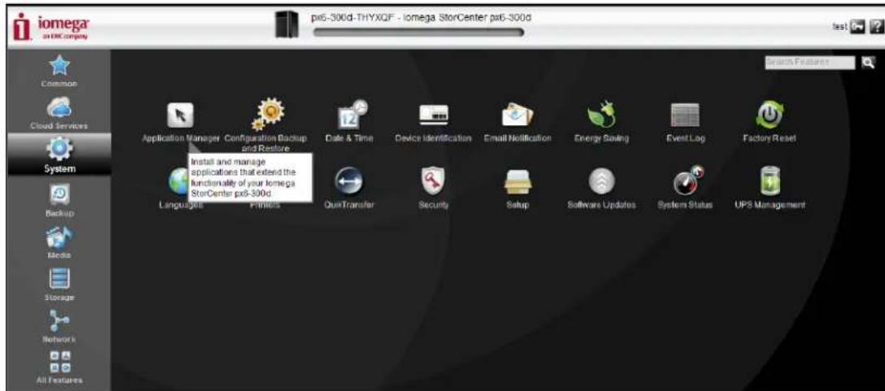Image resolution: width=885 pixels, height=391 pixels.
Task: Show All Features in sidebar
Action: click(59, 367)
